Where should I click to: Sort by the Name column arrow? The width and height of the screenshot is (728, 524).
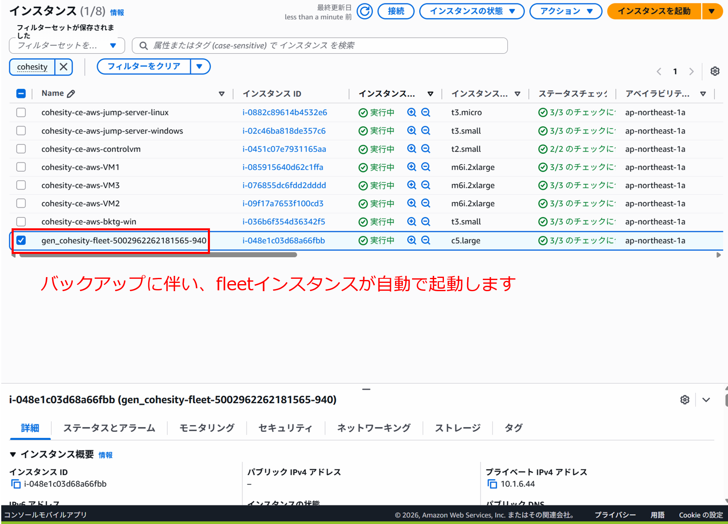point(222,94)
